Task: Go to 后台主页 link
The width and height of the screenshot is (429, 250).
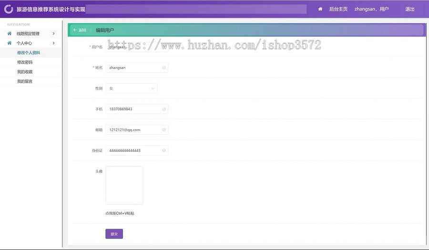Action: tap(338, 9)
